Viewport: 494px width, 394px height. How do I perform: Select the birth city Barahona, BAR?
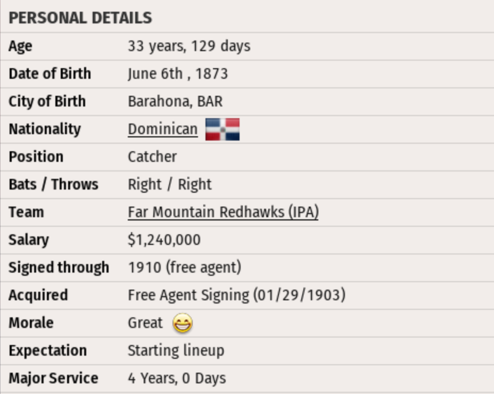click(175, 102)
